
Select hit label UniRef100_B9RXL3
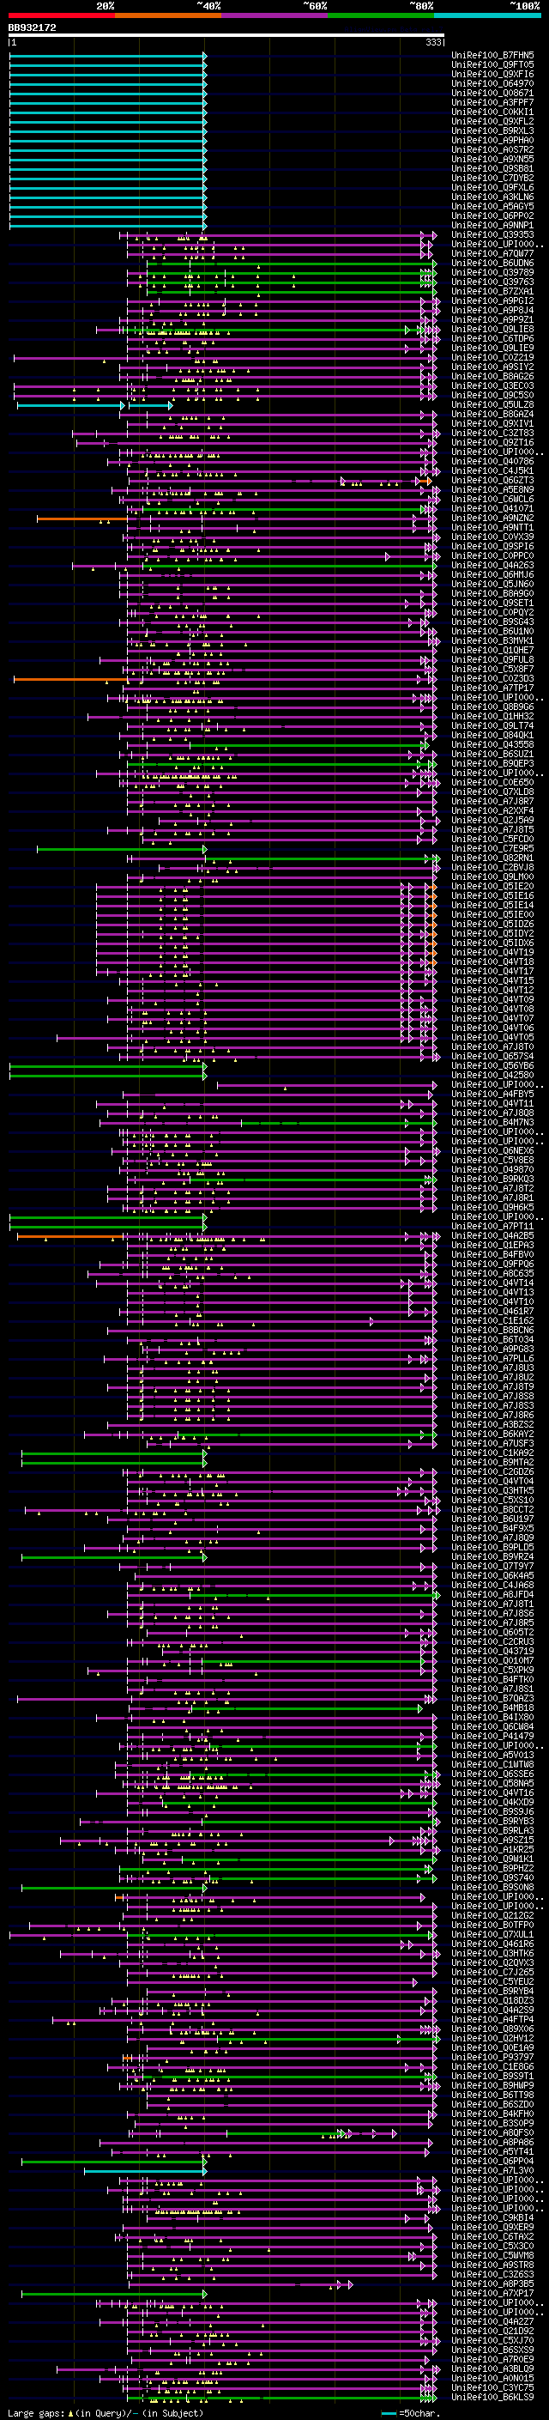click(492, 130)
